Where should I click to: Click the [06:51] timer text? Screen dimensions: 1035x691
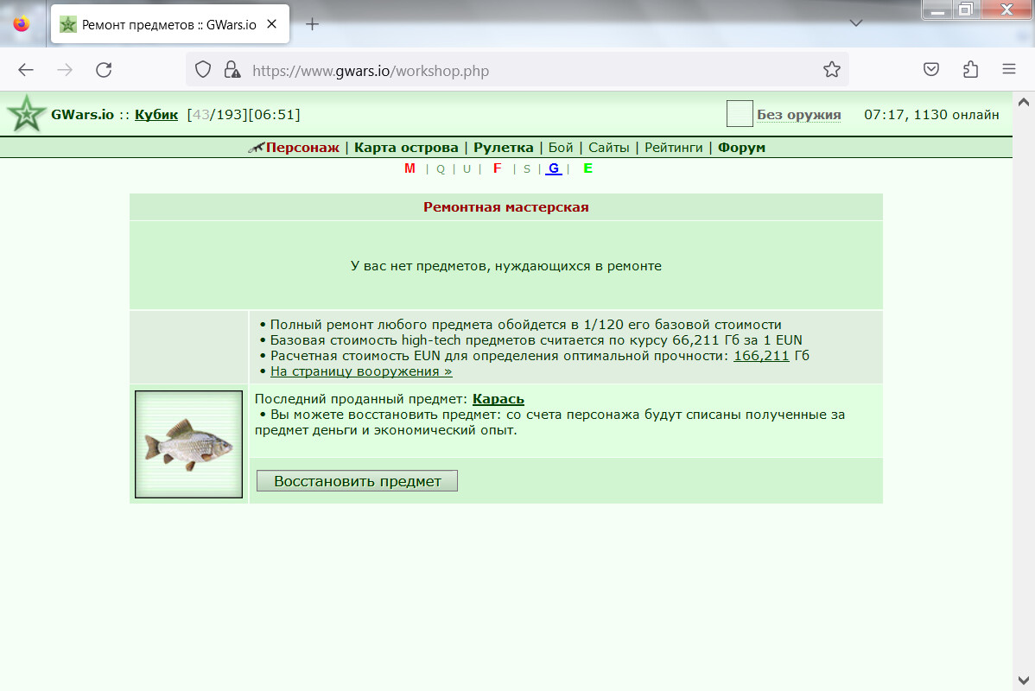pyautogui.click(x=274, y=115)
